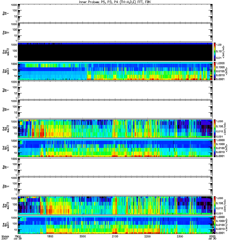Click the 'the fbk scm1' y-axis label
230x245 pixels.
pos(6,225)
